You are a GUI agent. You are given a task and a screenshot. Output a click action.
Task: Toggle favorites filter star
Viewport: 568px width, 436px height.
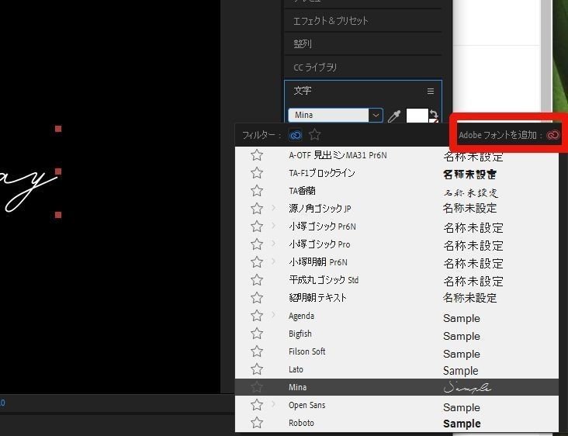(314, 135)
